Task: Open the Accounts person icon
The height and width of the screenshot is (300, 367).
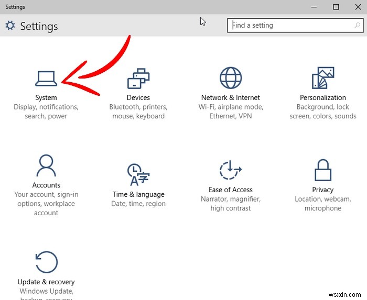Action: 46,165
